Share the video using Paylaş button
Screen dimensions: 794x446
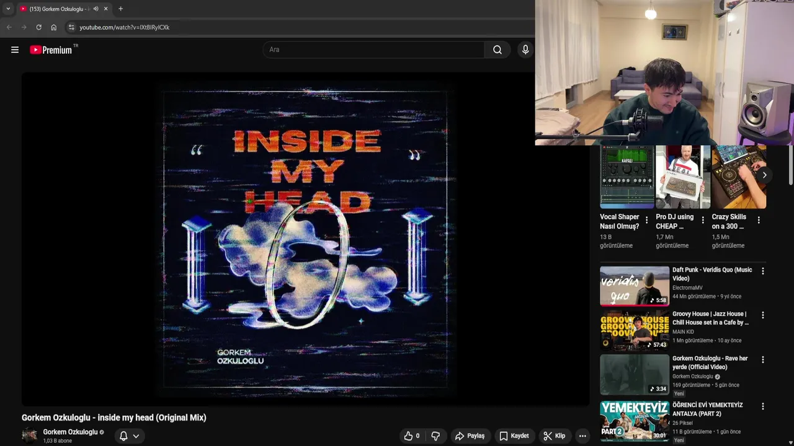[470, 435]
